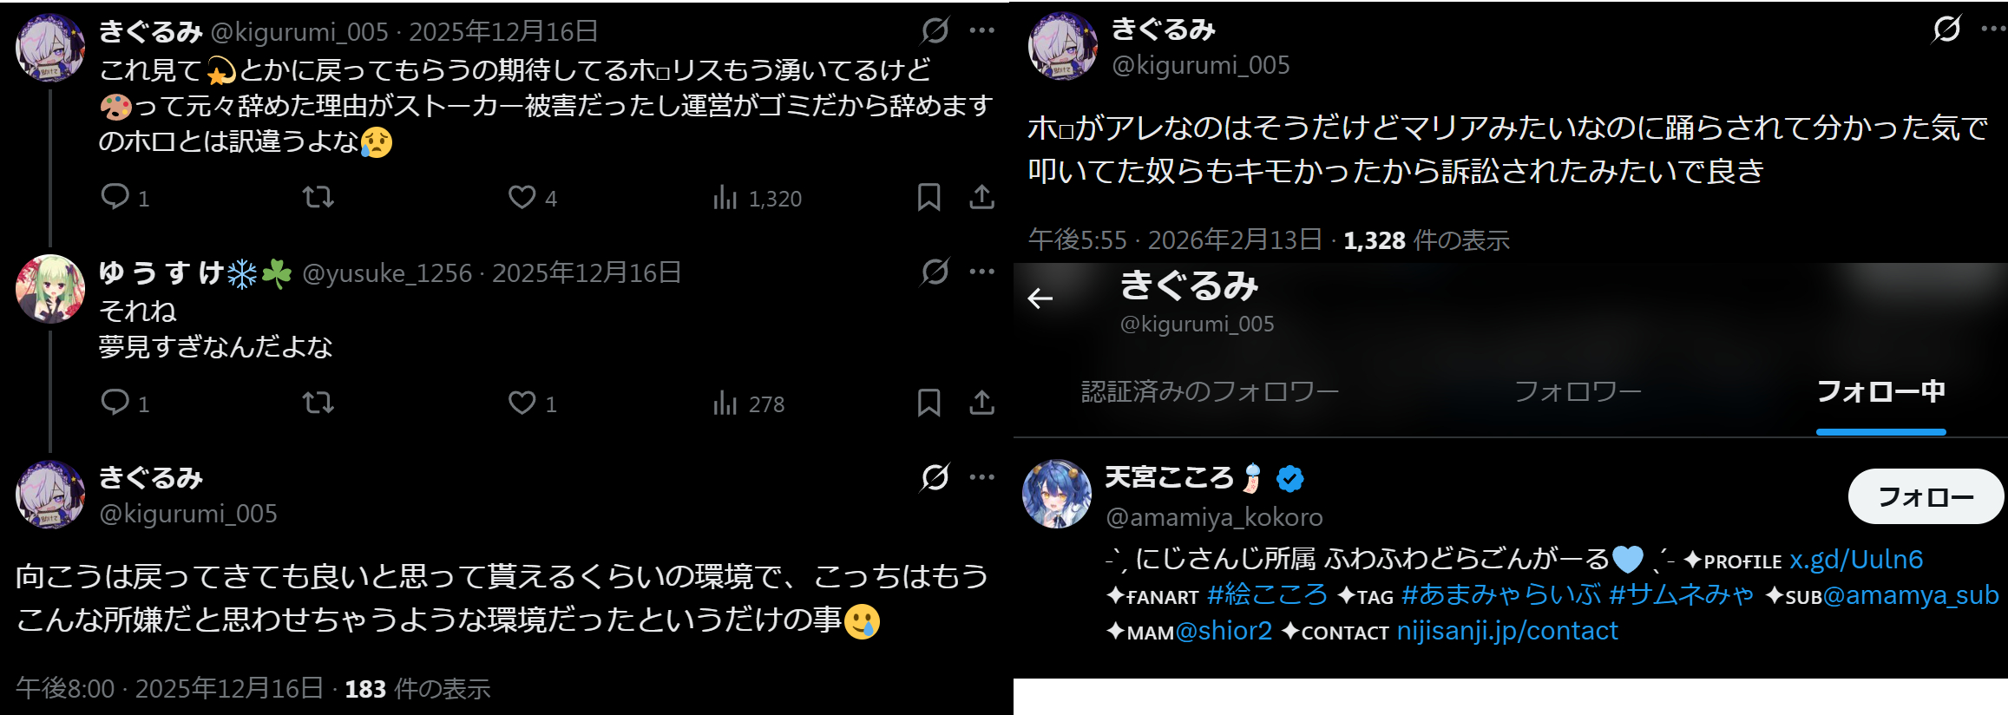The image size is (2008, 715).
Task: Open more menu on first tweet
Action: (982, 30)
